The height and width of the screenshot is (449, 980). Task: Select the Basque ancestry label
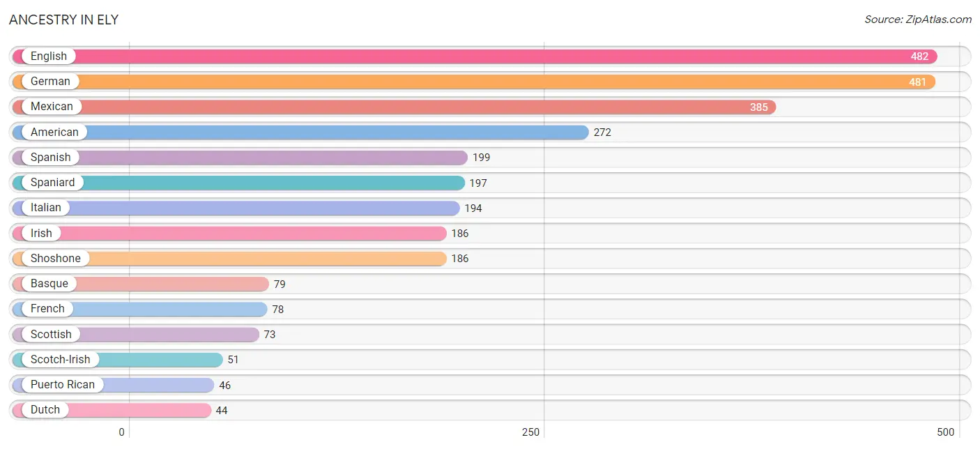point(49,284)
